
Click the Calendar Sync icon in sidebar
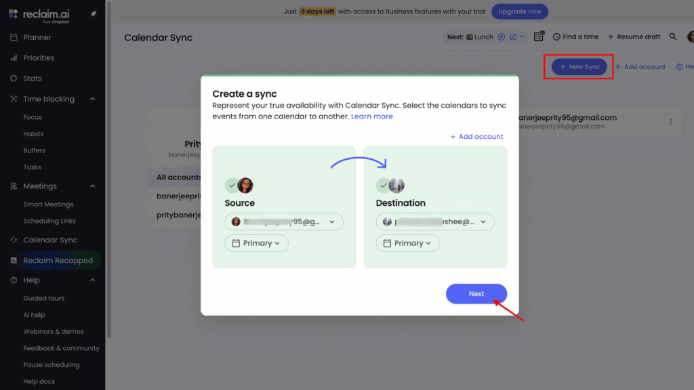15,240
